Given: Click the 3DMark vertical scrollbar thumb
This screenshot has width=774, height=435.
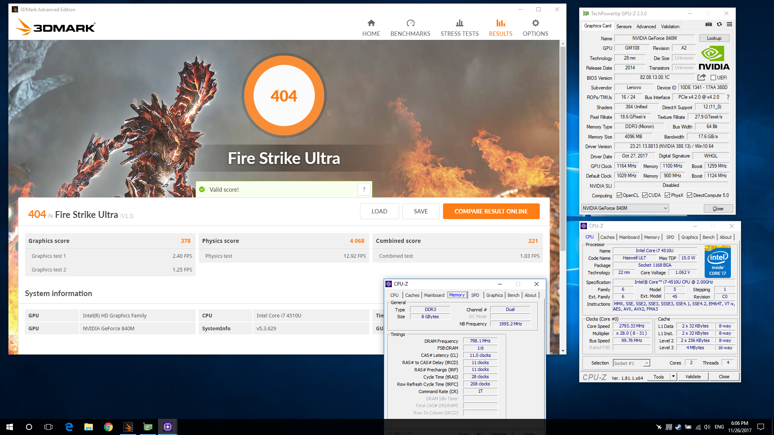Looking at the screenshot, I should 563,148.
